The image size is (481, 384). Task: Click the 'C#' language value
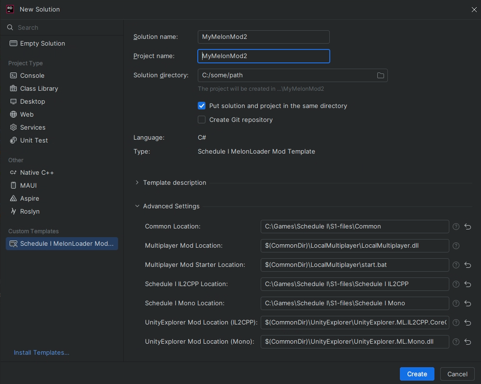[x=202, y=137]
